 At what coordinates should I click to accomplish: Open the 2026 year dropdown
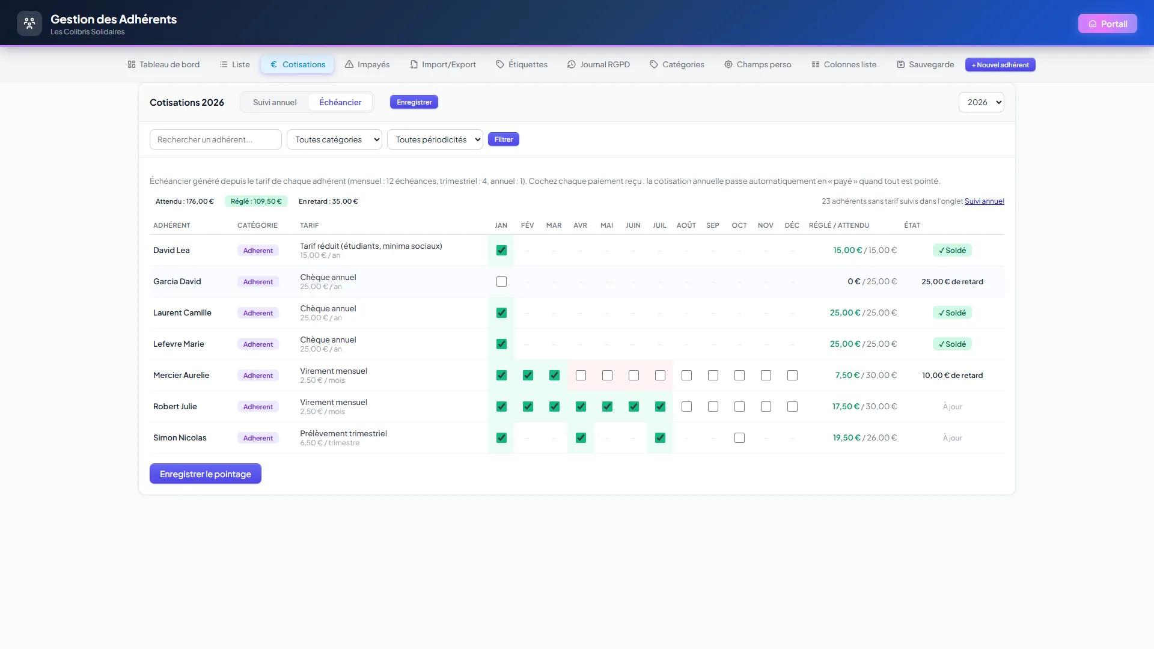click(981, 102)
